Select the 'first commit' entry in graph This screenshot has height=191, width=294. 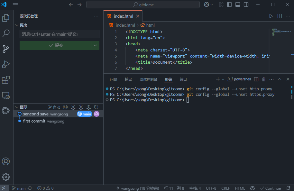(34, 121)
